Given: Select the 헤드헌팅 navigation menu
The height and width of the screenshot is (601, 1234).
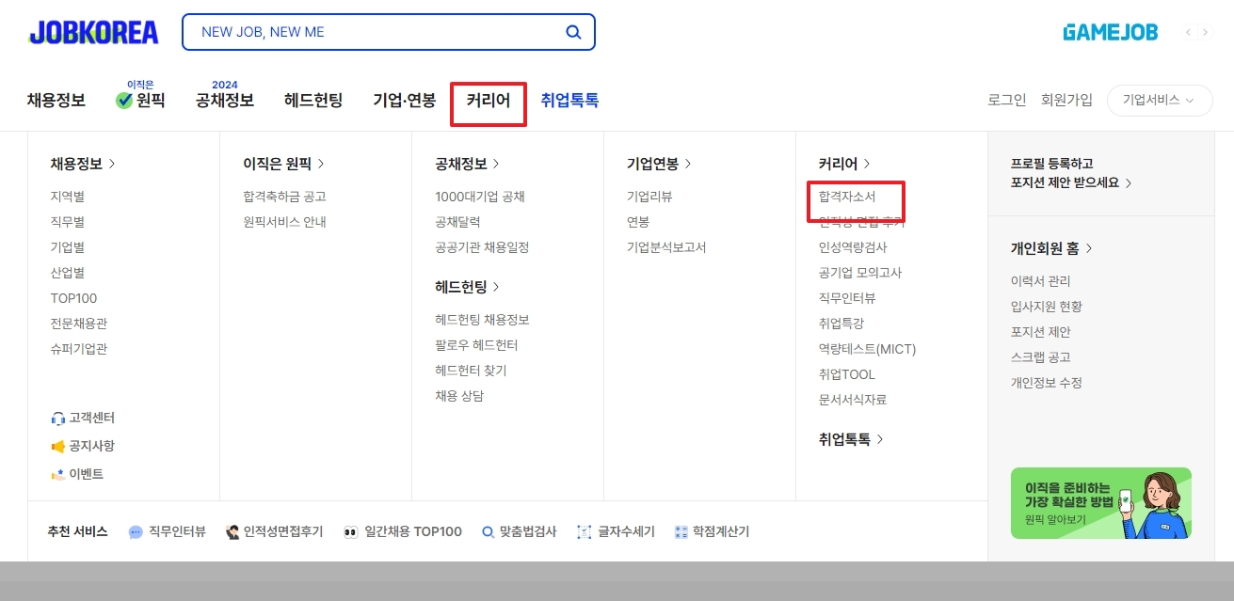Looking at the screenshot, I should coord(313,98).
